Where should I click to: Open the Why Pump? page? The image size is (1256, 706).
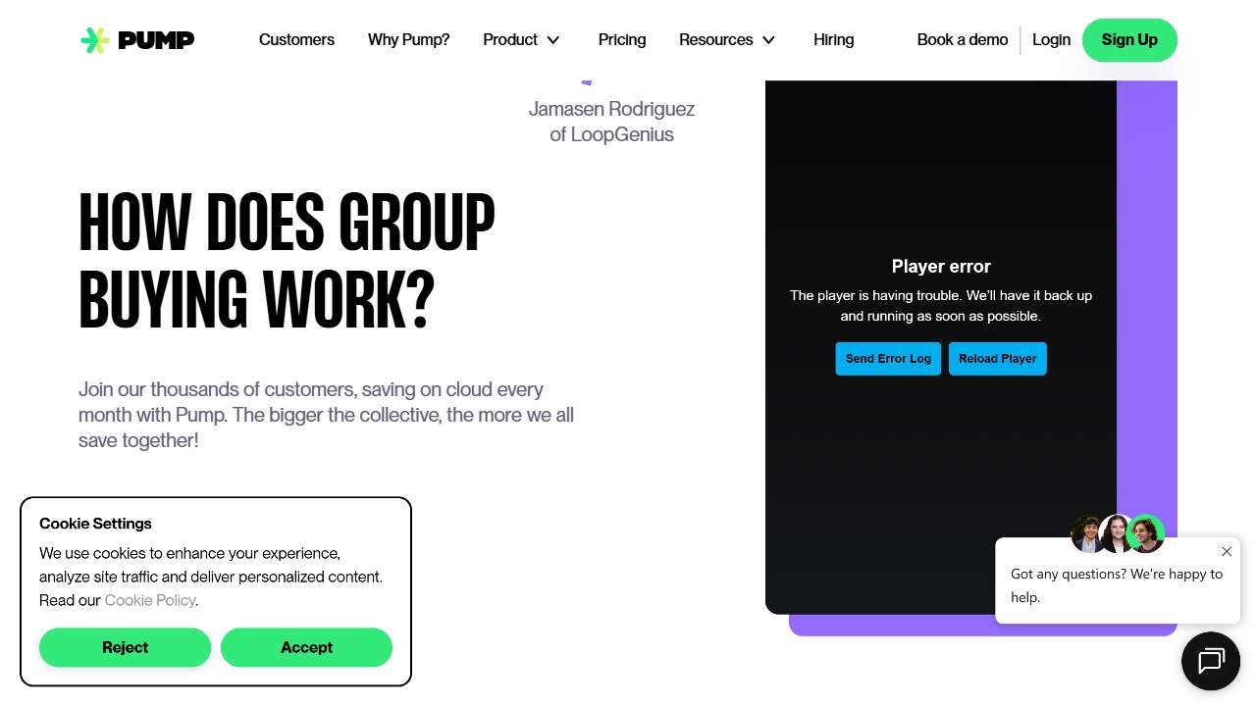[x=408, y=40]
